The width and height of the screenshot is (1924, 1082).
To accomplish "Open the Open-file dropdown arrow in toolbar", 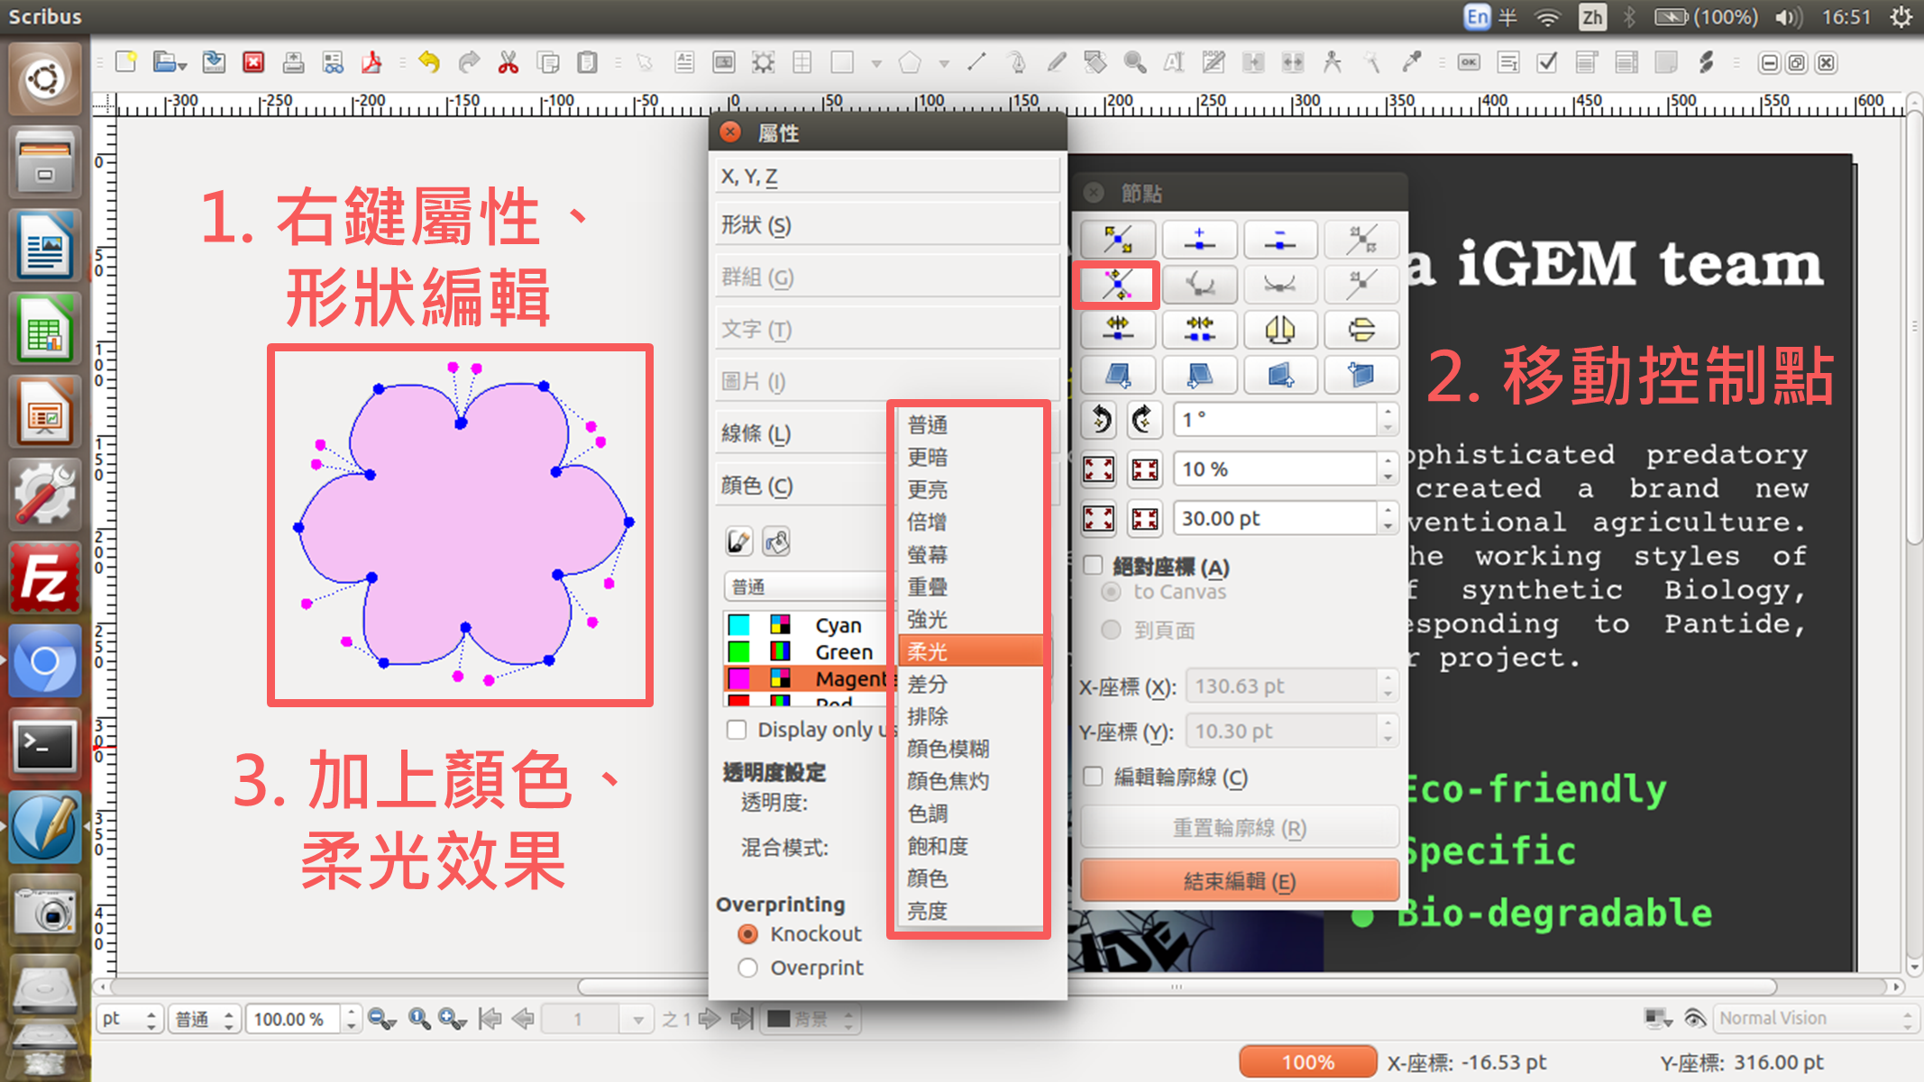I will pyautogui.click(x=183, y=65).
